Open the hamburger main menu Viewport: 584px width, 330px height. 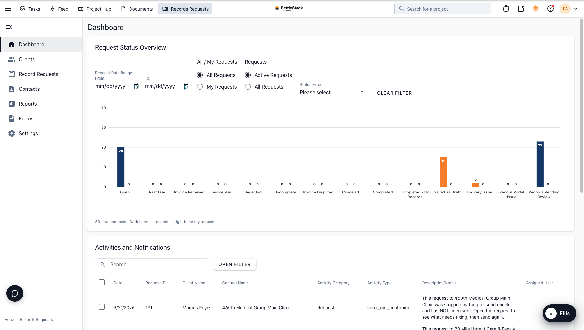(8, 9)
